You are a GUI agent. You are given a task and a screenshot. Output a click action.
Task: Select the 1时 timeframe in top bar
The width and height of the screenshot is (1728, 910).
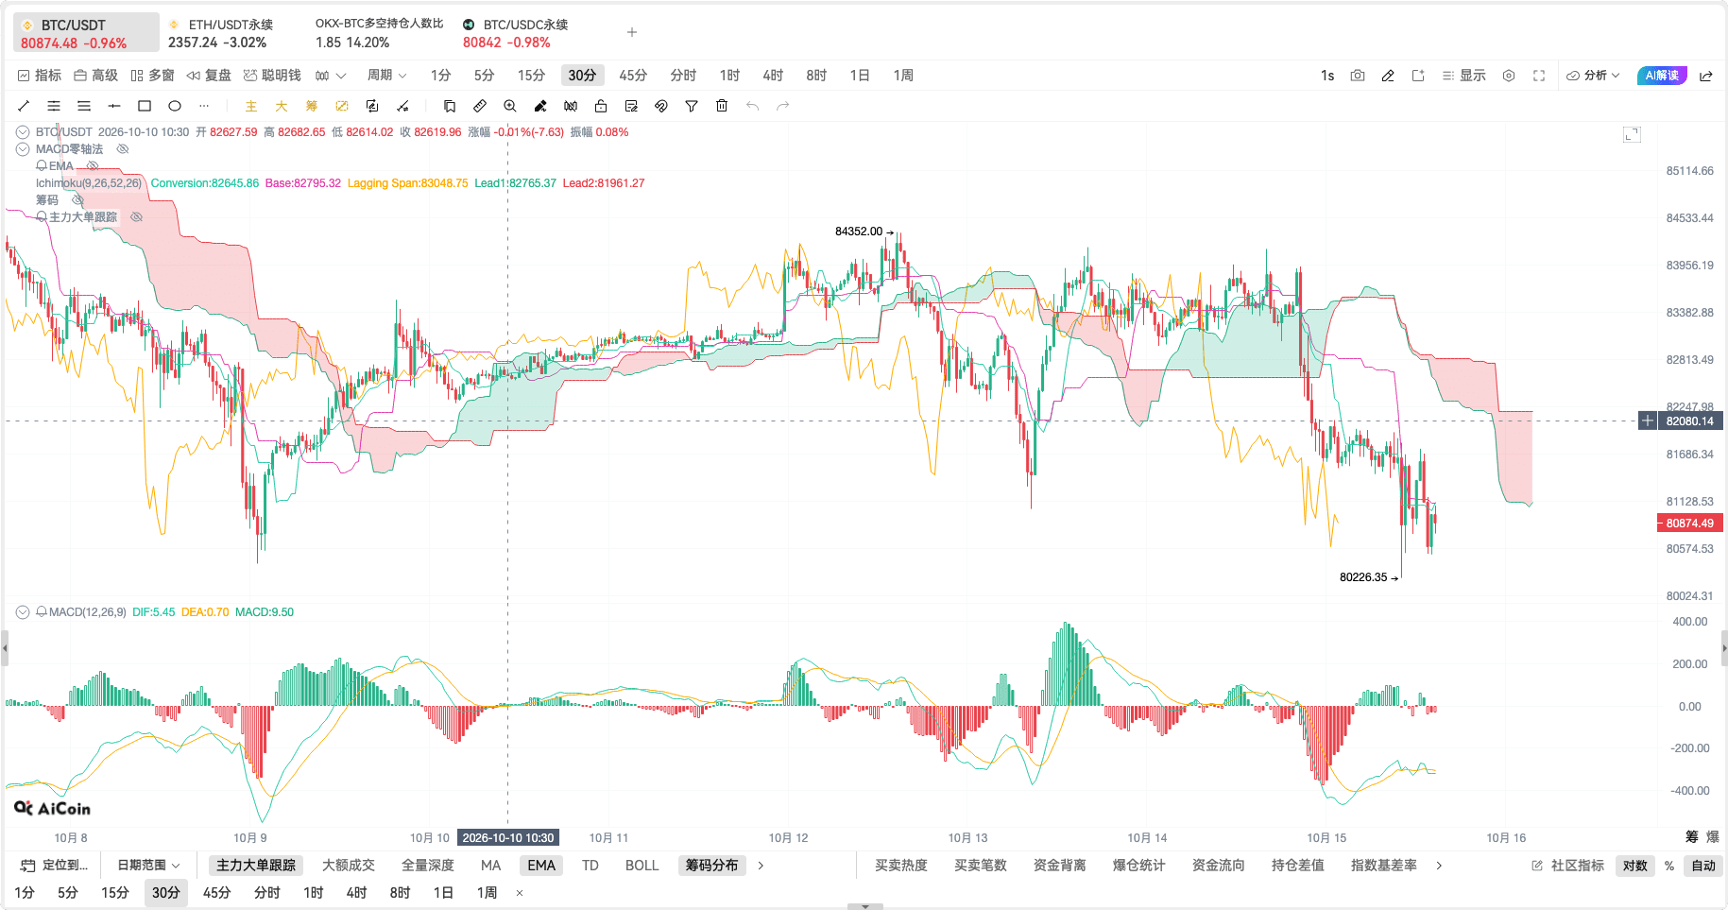tap(729, 76)
